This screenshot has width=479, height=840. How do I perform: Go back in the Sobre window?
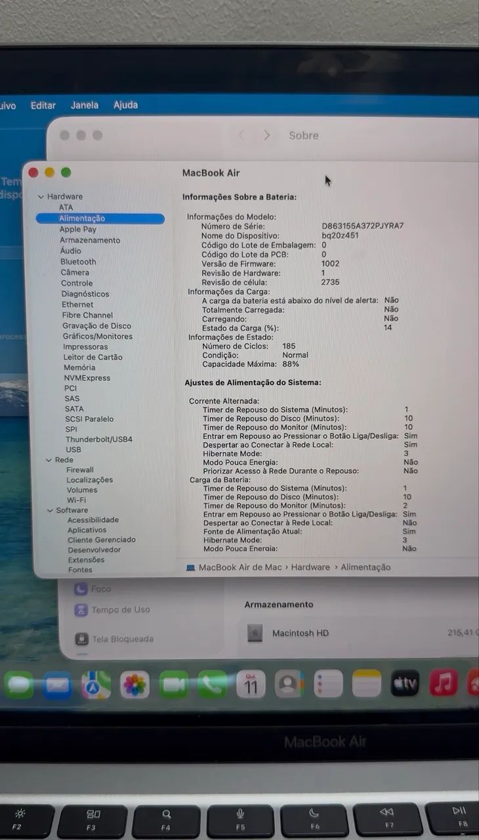(241, 135)
